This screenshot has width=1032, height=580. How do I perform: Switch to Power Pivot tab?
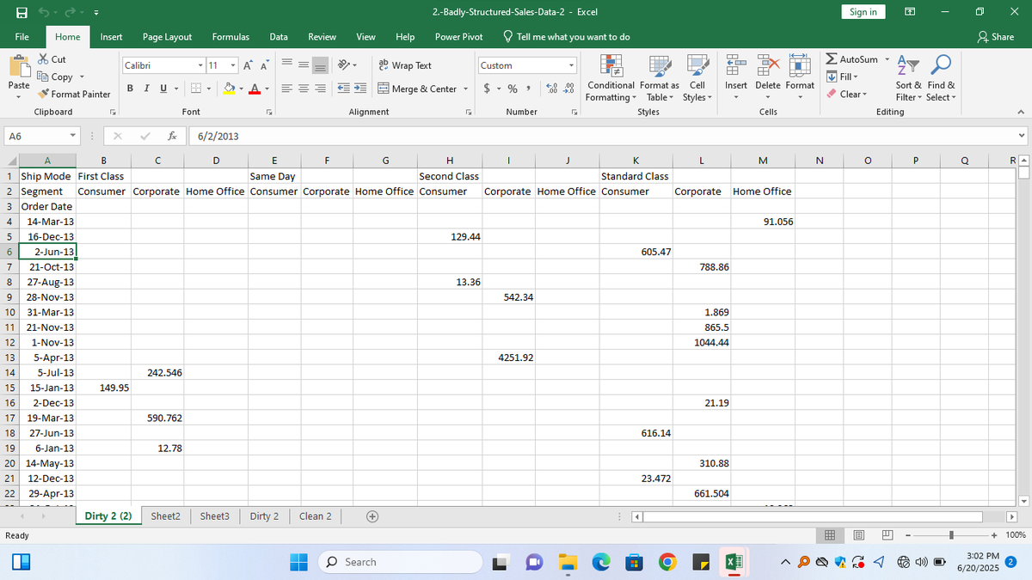(x=458, y=37)
